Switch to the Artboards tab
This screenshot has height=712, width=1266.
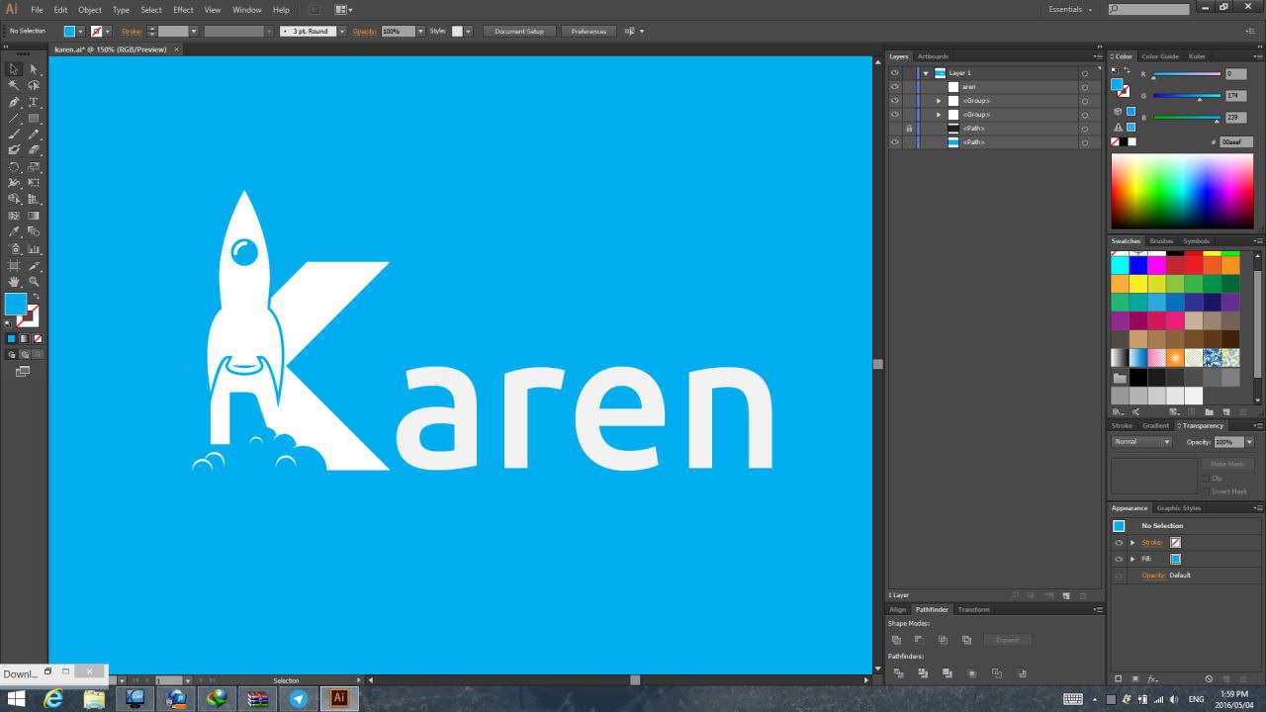point(932,56)
